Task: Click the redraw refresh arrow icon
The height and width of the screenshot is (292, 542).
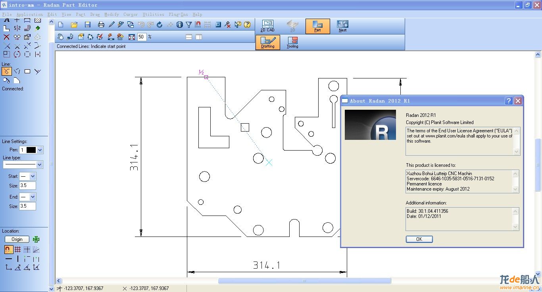Action: (x=160, y=25)
